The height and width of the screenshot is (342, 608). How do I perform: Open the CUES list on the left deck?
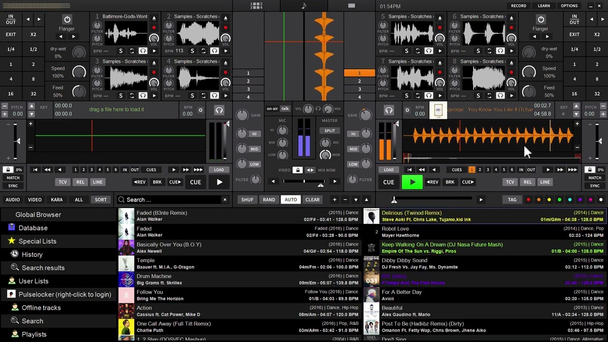click(151, 170)
